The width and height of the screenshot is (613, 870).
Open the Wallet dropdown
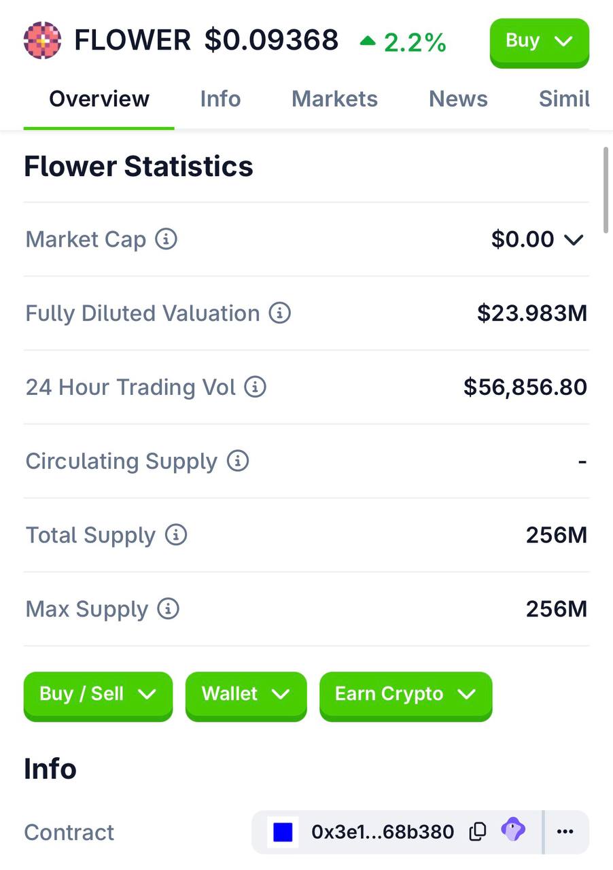point(246,695)
